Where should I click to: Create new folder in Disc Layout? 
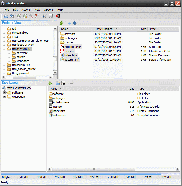click(58, 83)
